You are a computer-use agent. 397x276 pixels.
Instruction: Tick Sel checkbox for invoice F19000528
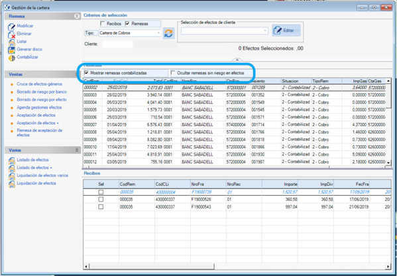[x=101, y=200]
